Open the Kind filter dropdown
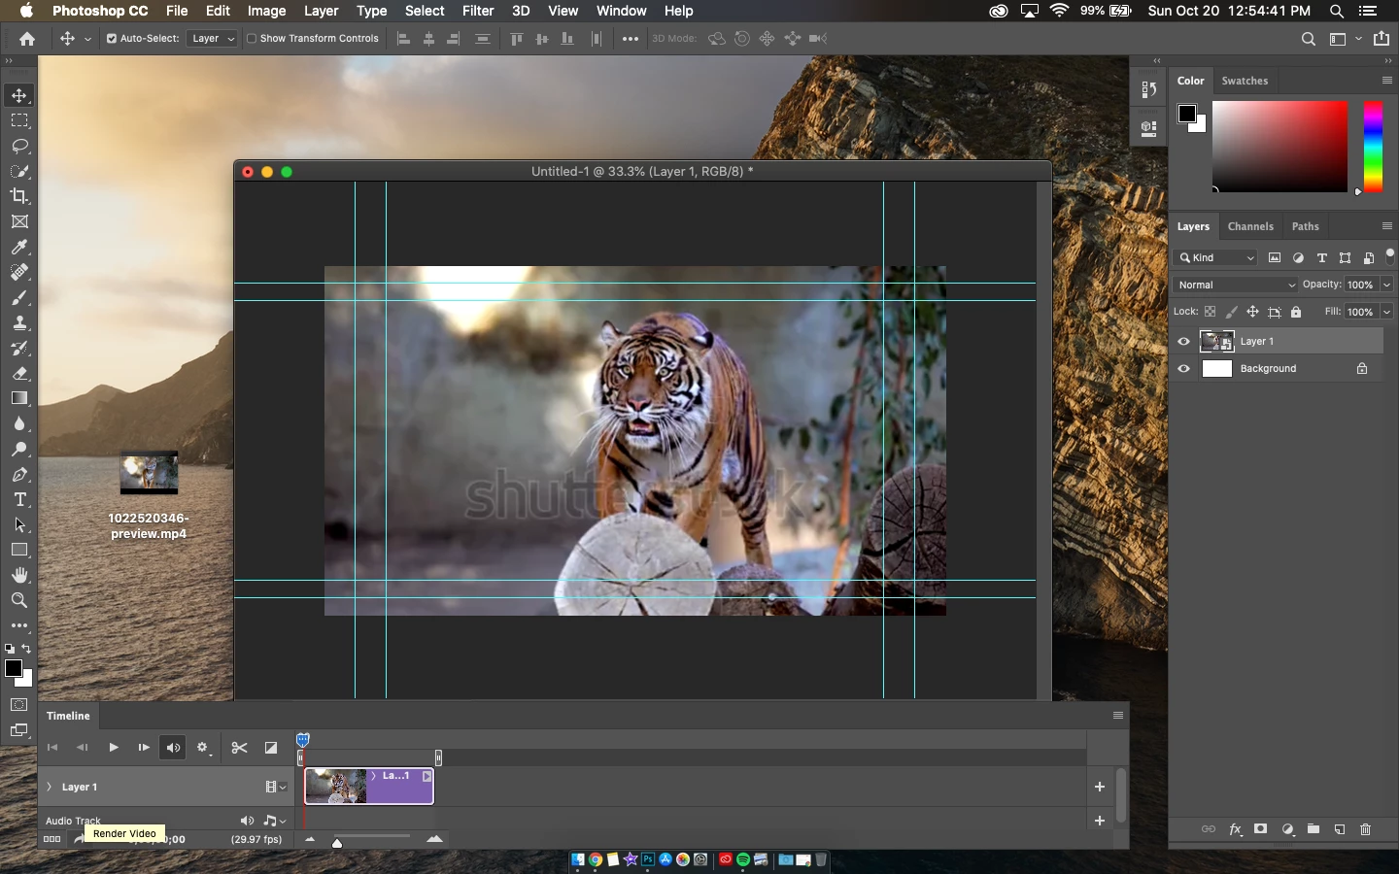The width and height of the screenshot is (1399, 874). [x=1216, y=257]
